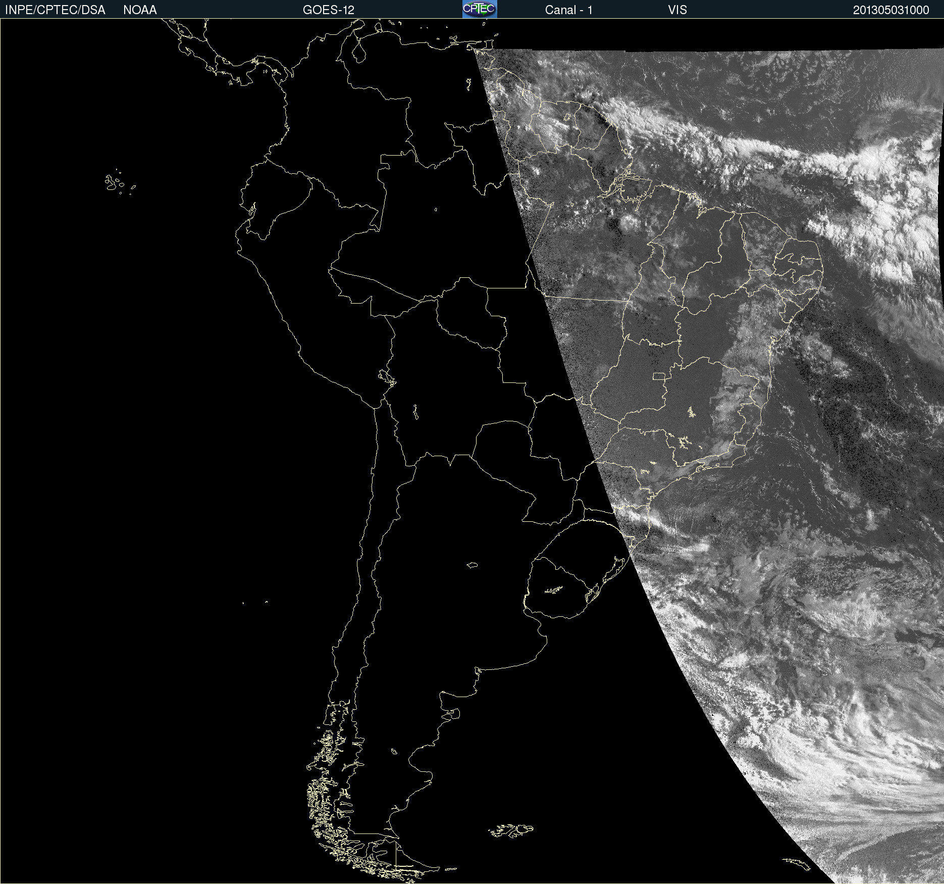This screenshot has width=944, height=884.
Task: Click the Canal - 1 label
Action: (569, 10)
